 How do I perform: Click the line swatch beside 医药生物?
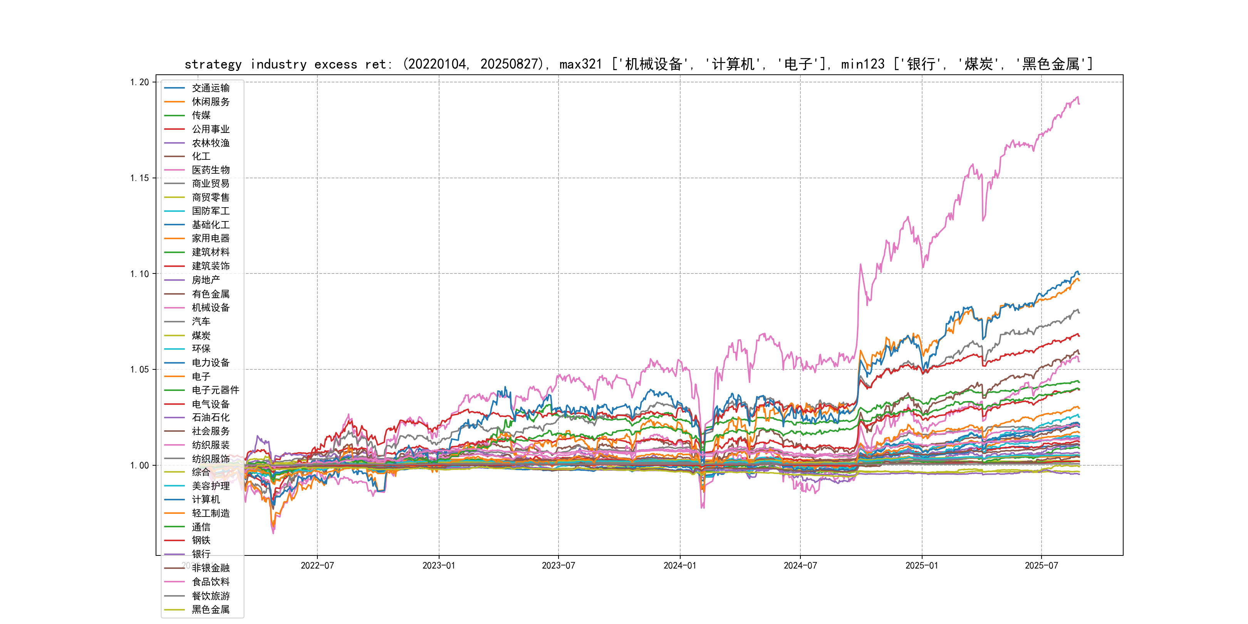point(174,170)
